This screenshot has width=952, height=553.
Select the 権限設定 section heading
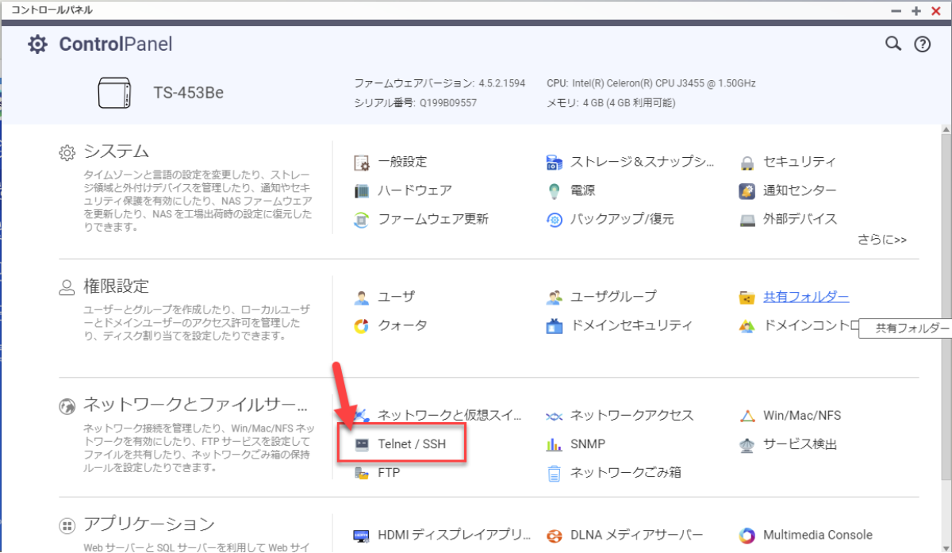[x=117, y=286]
